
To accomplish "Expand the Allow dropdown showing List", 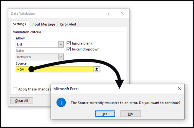I will (x=61, y=44).
